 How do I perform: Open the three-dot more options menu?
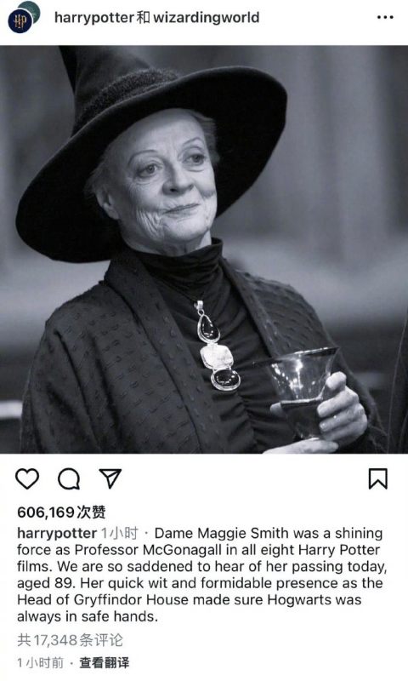tap(385, 17)
